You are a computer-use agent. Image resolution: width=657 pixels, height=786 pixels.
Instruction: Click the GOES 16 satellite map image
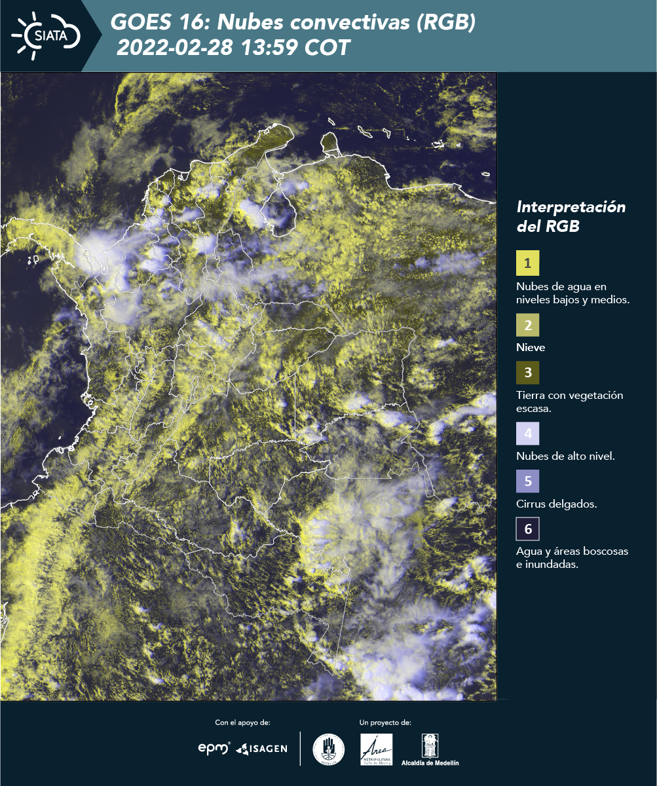click(x=248, y=386)
